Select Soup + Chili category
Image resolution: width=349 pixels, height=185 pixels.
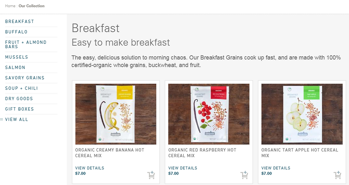click(22, 88)
